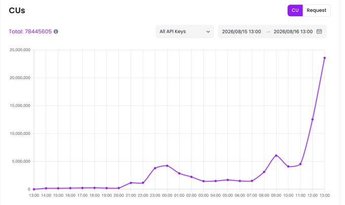The image size is (345, 205).
Task: Select the 05:00 data point on chart
Action: [x=228, y=180]
